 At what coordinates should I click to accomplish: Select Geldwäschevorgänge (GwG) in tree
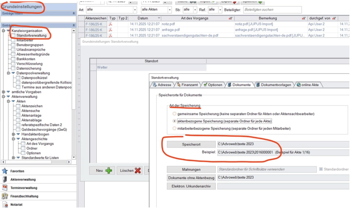pyautogui.click(x=44, y=130)
